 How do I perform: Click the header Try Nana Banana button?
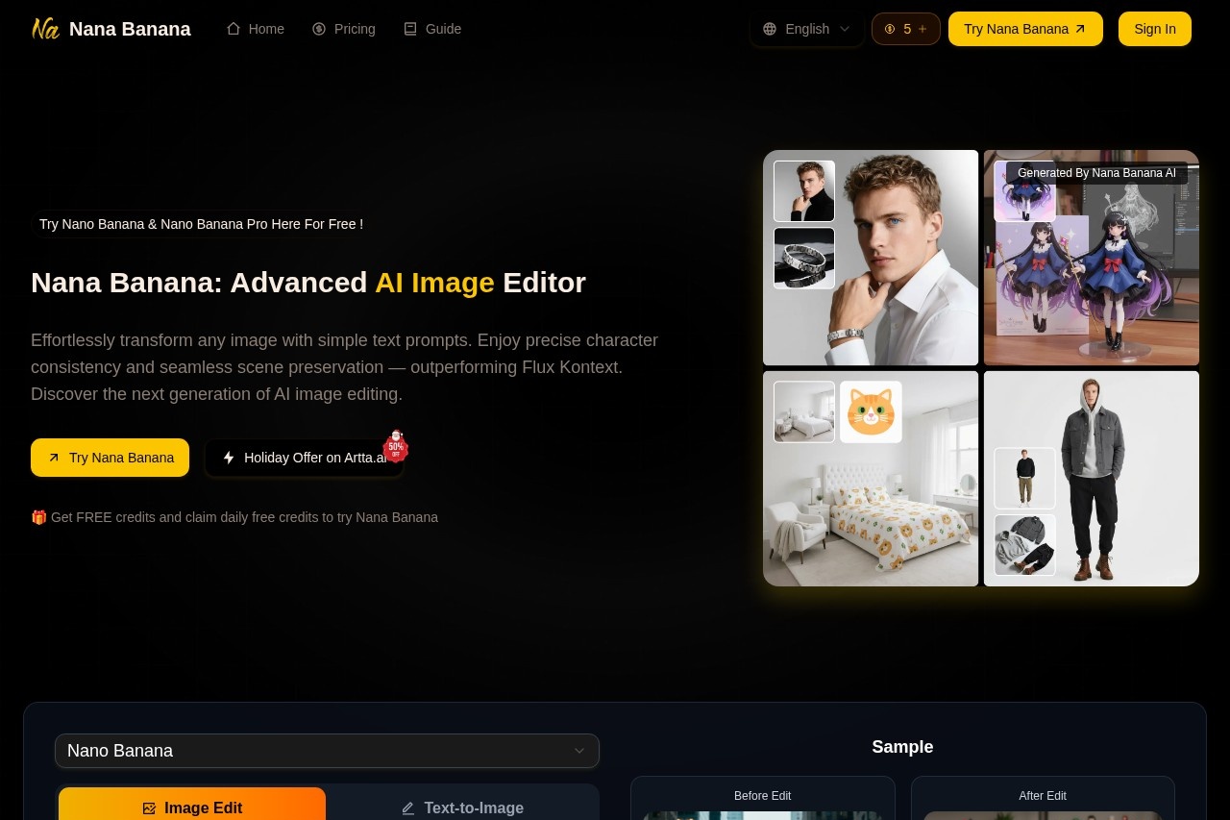click(1024, 29)
